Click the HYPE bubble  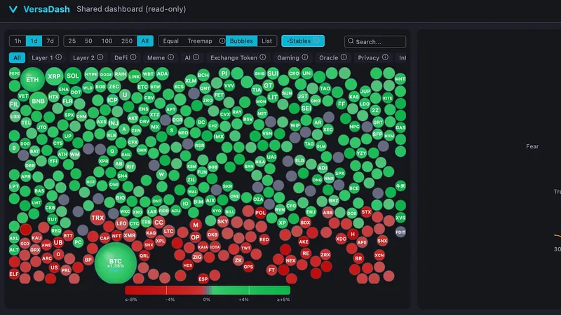pos(91,74)
